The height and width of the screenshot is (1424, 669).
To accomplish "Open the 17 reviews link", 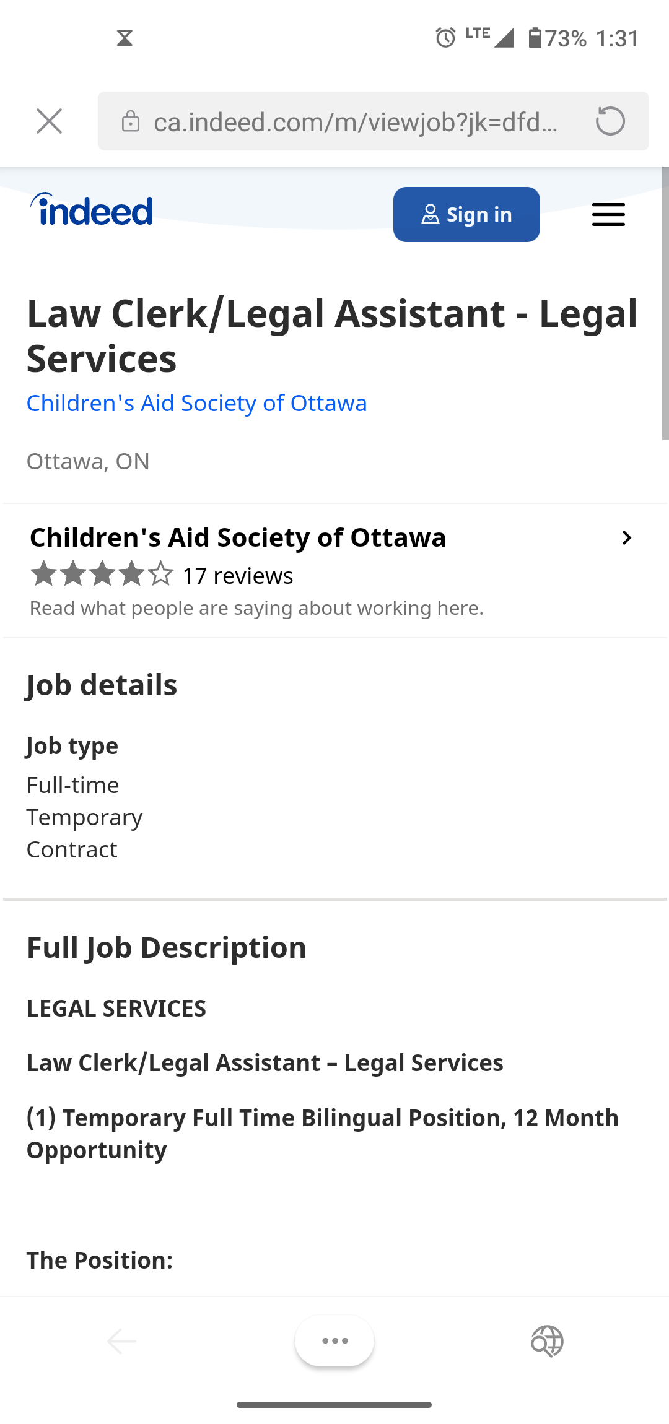I will tap(237, 576).
